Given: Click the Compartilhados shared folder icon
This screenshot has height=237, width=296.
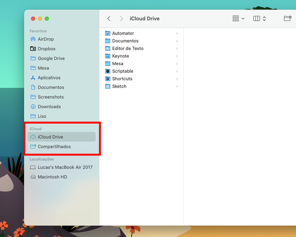Looking at the screenshot, I should (x=33, y=146).
